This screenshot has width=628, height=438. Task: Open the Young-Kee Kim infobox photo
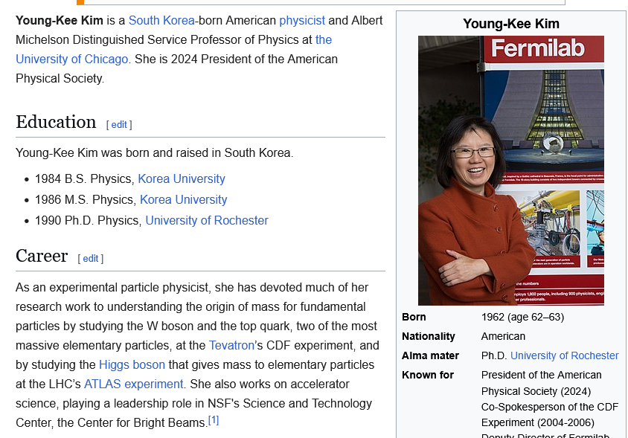point(511,170)
